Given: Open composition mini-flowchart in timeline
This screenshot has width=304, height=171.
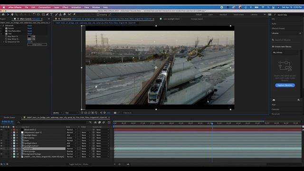Looking at the screenshot, I should pyautogui.click(x=90, y=123).
